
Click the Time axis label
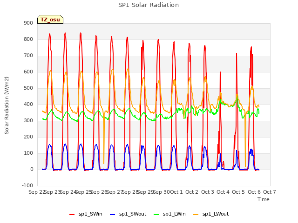tap(264, 199)
